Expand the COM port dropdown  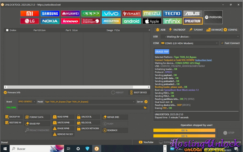[x=189, y=43]
